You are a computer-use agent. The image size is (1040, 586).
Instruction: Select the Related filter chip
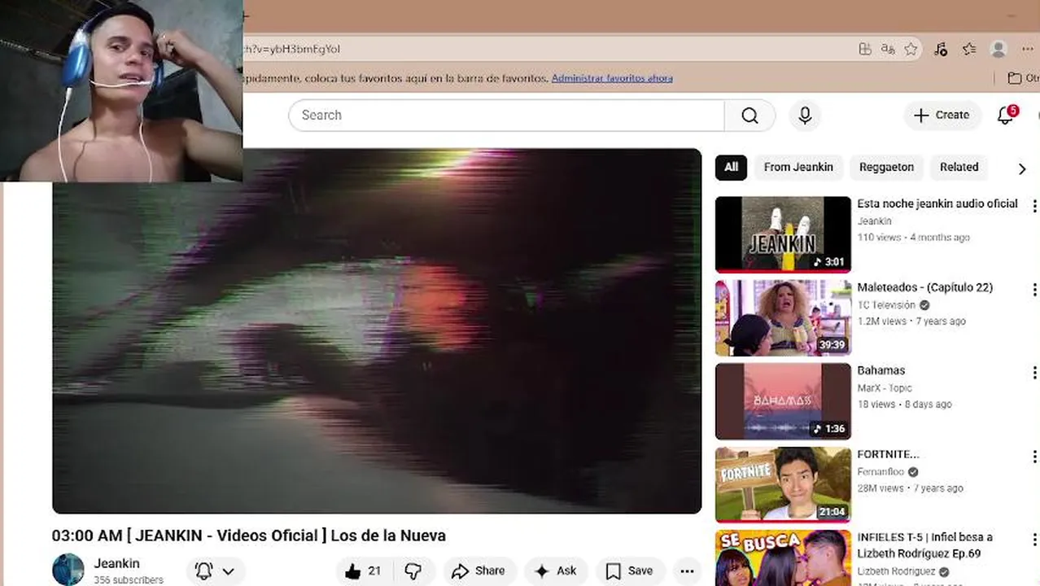959,167
